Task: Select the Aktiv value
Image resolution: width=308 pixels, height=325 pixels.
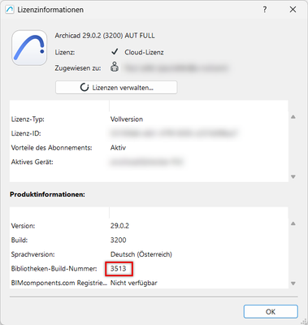Action: pos(118,148)
